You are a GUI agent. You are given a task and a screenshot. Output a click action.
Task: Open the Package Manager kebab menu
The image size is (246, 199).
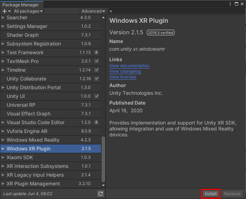(230, 4)
